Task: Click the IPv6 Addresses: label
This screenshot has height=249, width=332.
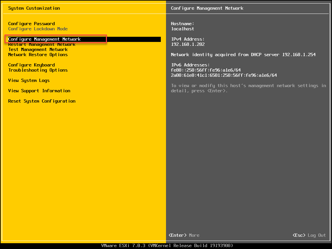Action: tap(190, 65)
